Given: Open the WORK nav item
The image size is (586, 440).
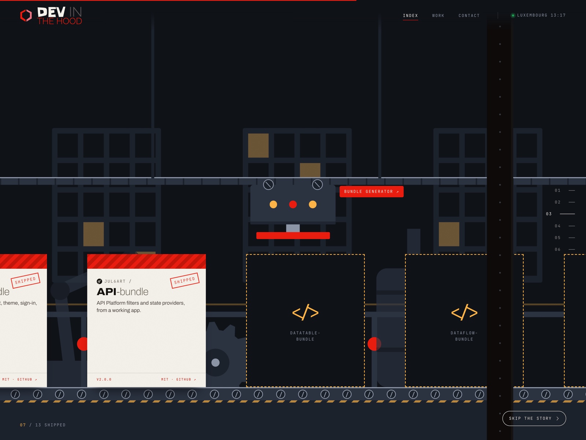Looking at the screenshot, I should click(x=438, y=16).
